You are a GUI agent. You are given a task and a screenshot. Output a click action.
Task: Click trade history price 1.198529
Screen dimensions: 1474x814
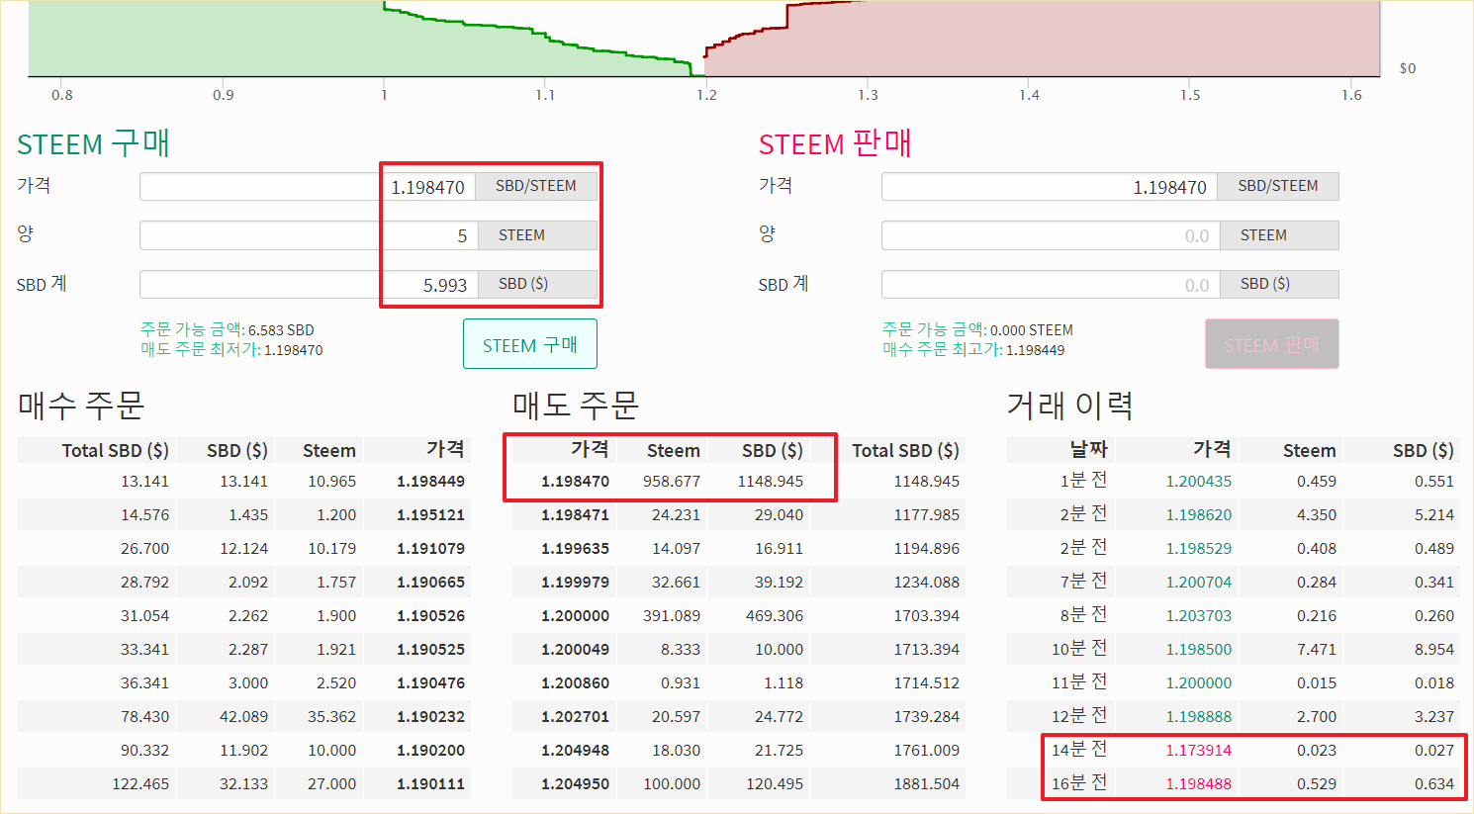tap(1198, 549)
